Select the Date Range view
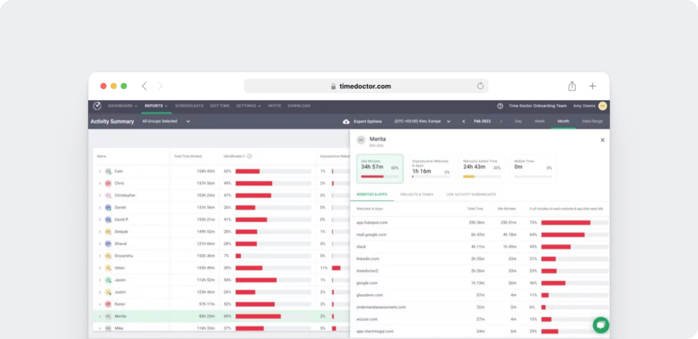This screenshot has height=339, width=698. point(592,121)
